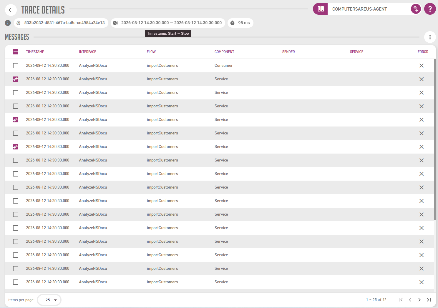Click the stopwatch icon beside 98 ms
Viewport: 438px width, 308px height.
click(233, 23)
